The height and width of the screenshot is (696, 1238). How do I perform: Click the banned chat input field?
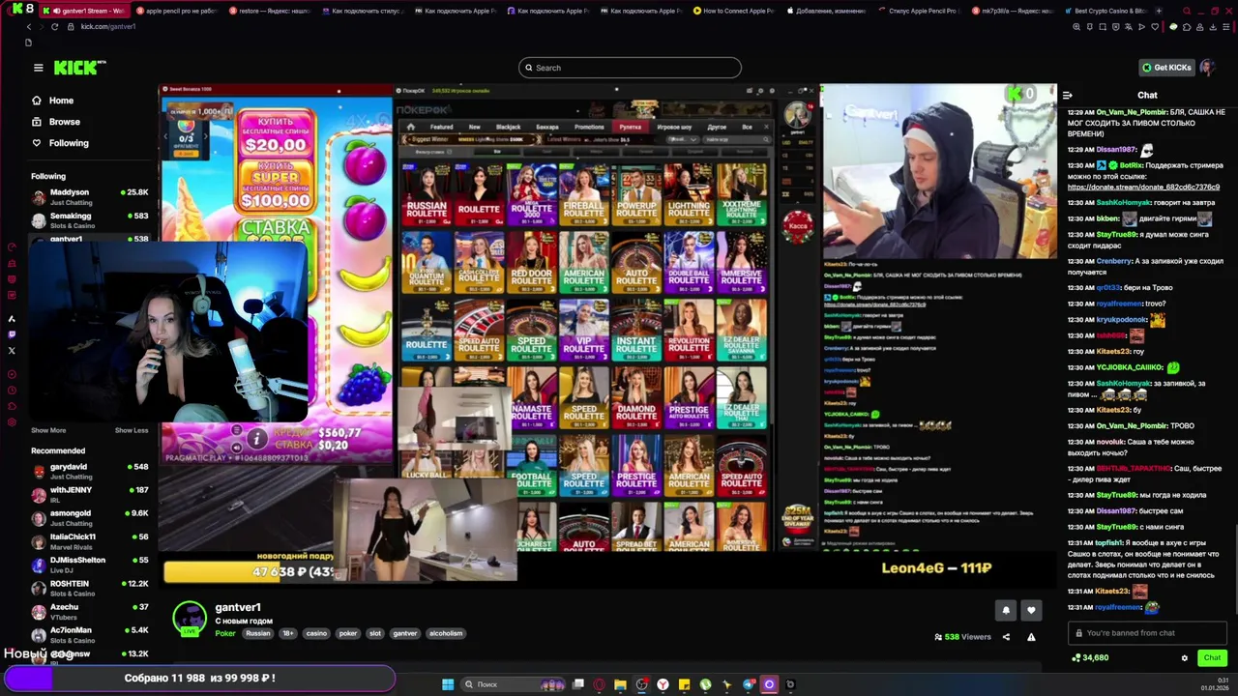1147,633
